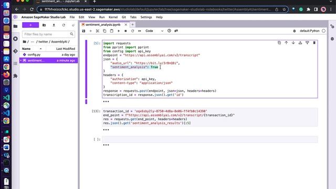Click the git icon in notebook toolbar
This screenshot has height=189, width=336.
(x=176, y=30)
